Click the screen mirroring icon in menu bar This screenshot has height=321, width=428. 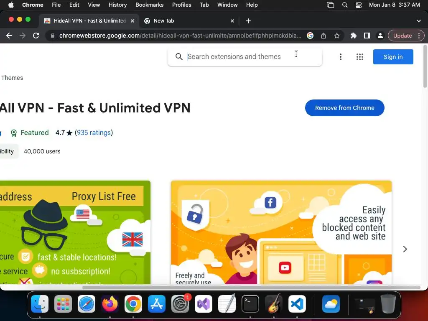[331, 5]
